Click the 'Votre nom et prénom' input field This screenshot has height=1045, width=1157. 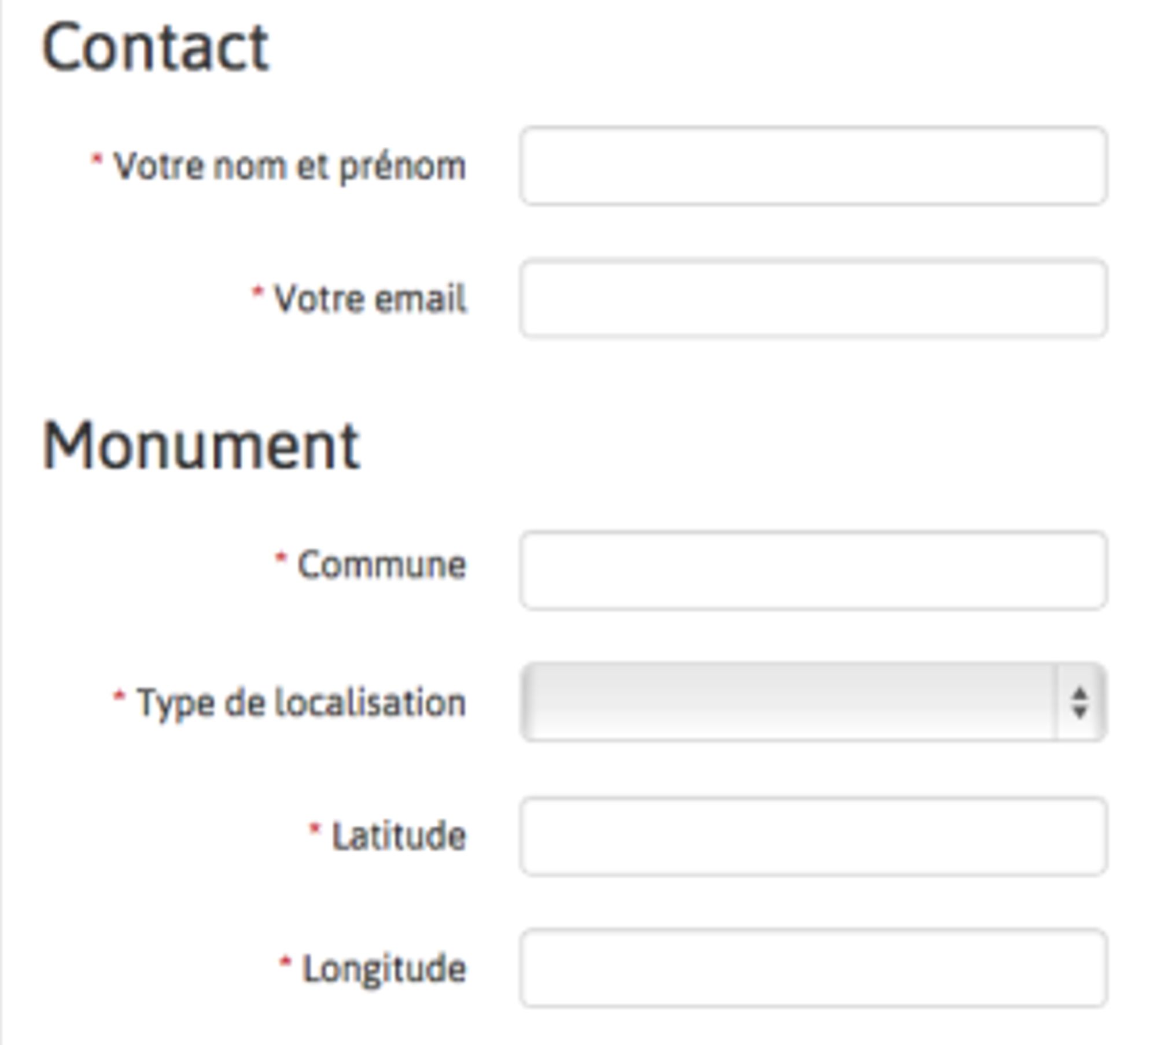click(813, 166)
